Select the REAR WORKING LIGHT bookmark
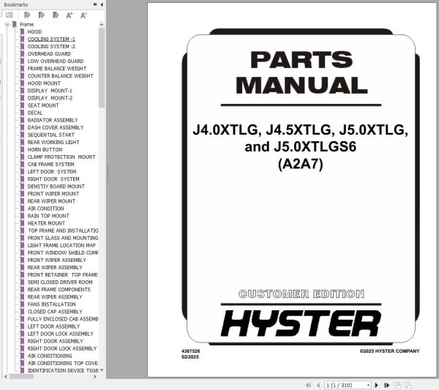The image size is (439, 390). click(x=53, y=142)
